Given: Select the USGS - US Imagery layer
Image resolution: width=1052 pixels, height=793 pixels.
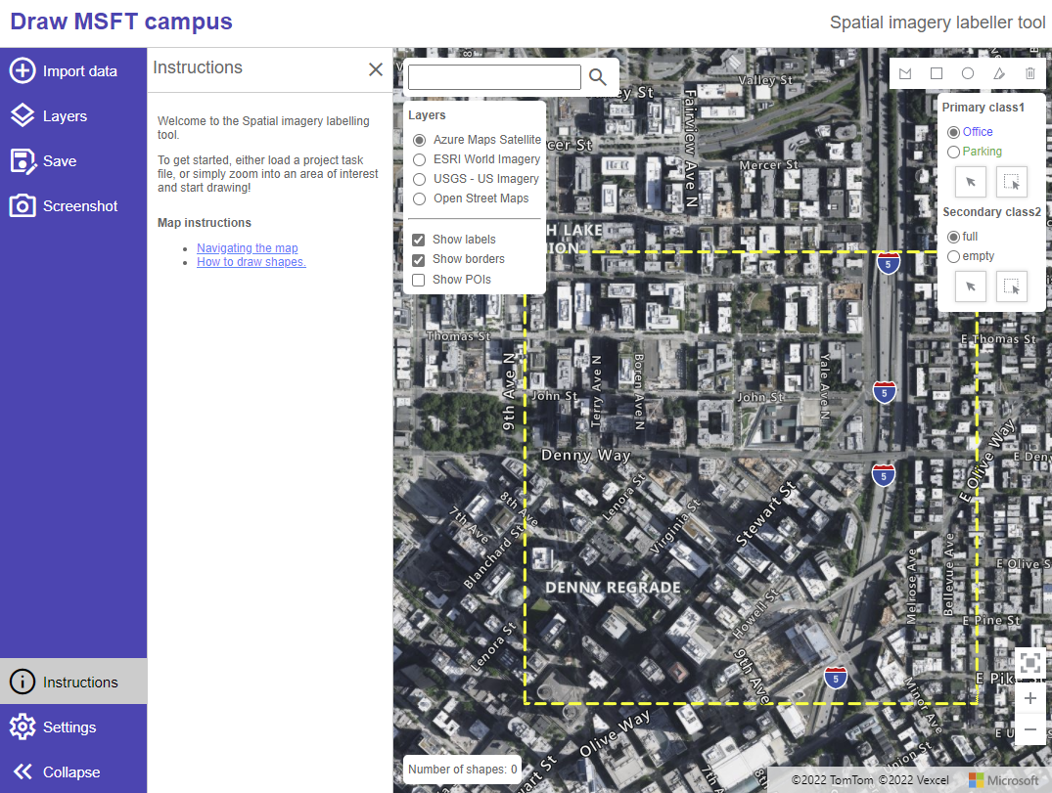Looking at the screenshot, I should pos(419,179).
